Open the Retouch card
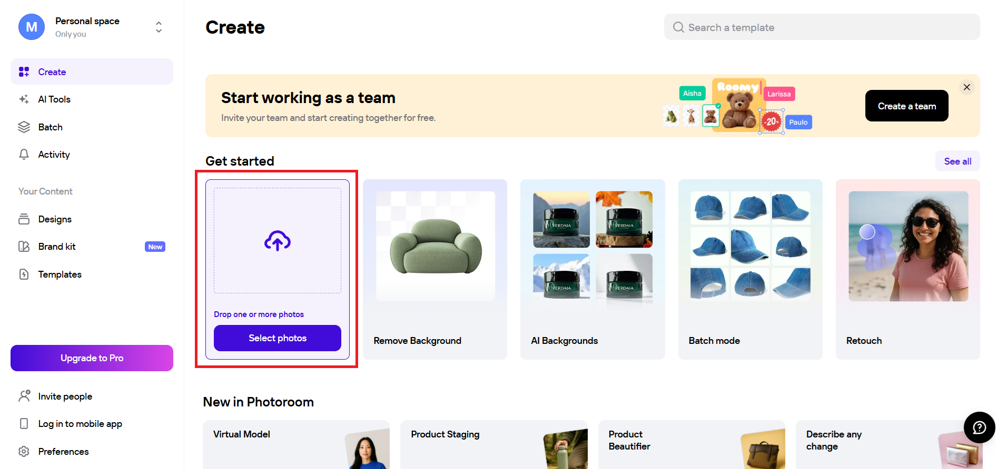Image resolution: width=998 pixels, height=469 pixels. [907, 270]
